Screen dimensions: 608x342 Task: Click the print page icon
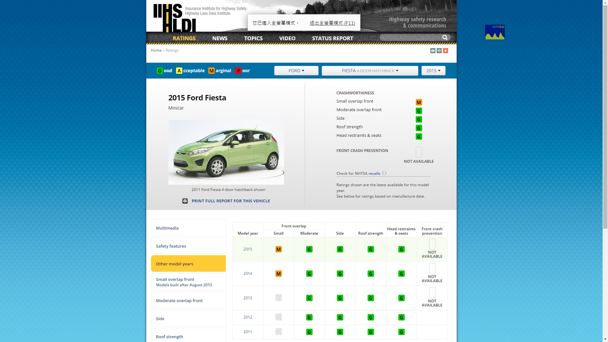coord(439,51)
